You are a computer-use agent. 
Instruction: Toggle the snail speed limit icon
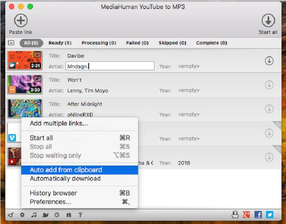pyautogui.click(x=45, y=215)
